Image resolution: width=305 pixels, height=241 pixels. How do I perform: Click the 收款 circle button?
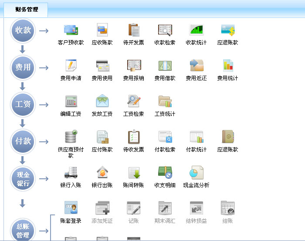click(23, 31)
